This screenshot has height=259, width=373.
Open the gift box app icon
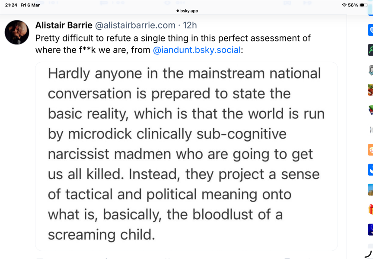click(370, 209)
